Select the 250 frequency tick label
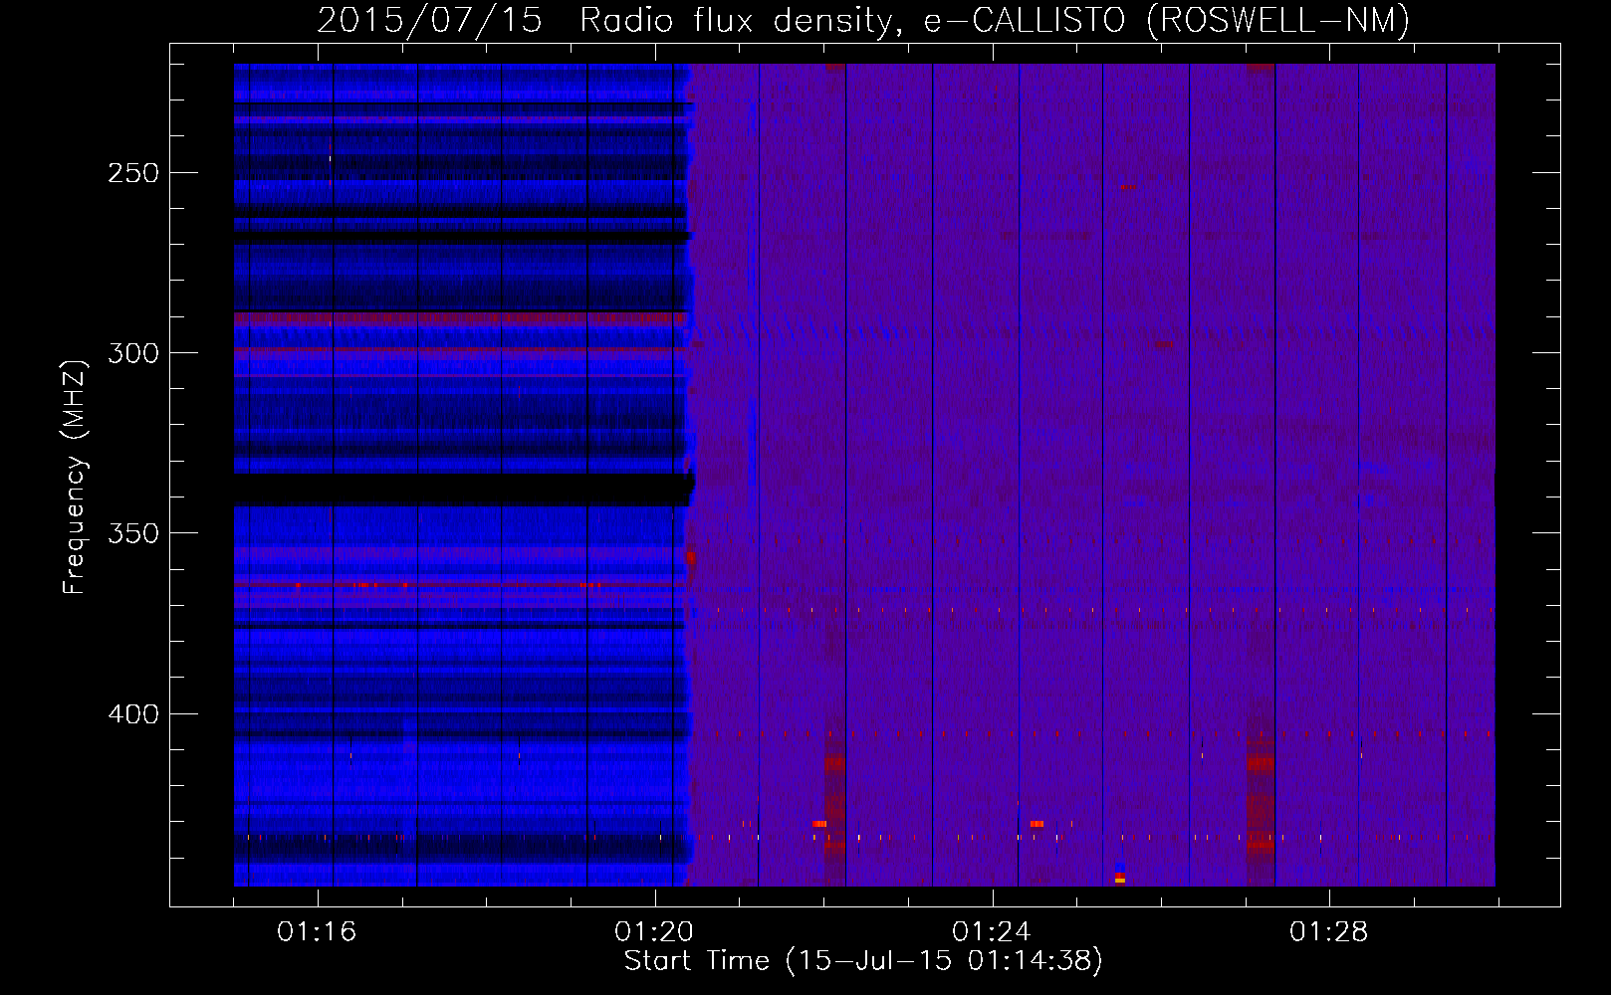1611x995 pixels. pyautogui.click(x=133, y=173)
